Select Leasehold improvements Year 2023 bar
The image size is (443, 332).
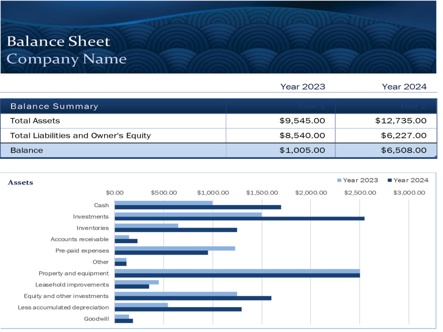[137, 282]
